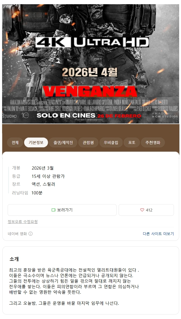Image resolution: width=181 pixels, height=319 pixels.
Task: Click the info icon next to 네이버 영화
Action: pyautogui.click(x=31, y=234)
